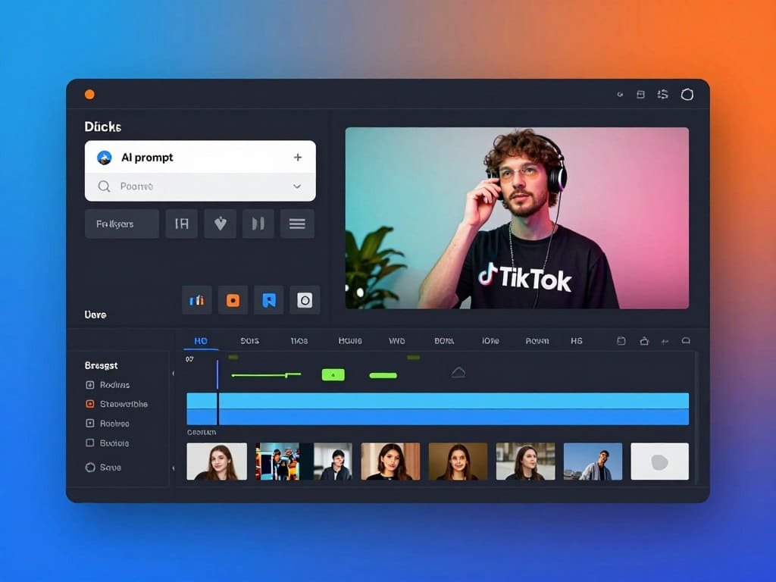Click the layout panel icon in title bar
776x582 pixels.
640,95
